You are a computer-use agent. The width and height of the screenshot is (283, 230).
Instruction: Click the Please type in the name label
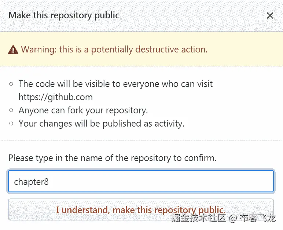point(112,158)
